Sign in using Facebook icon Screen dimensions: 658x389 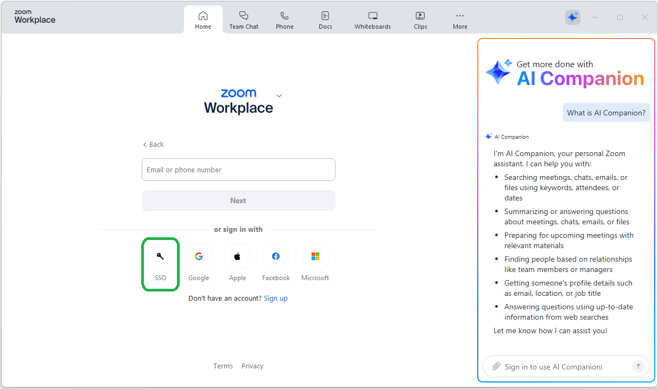pyautogui.click(x=276, y=256)
